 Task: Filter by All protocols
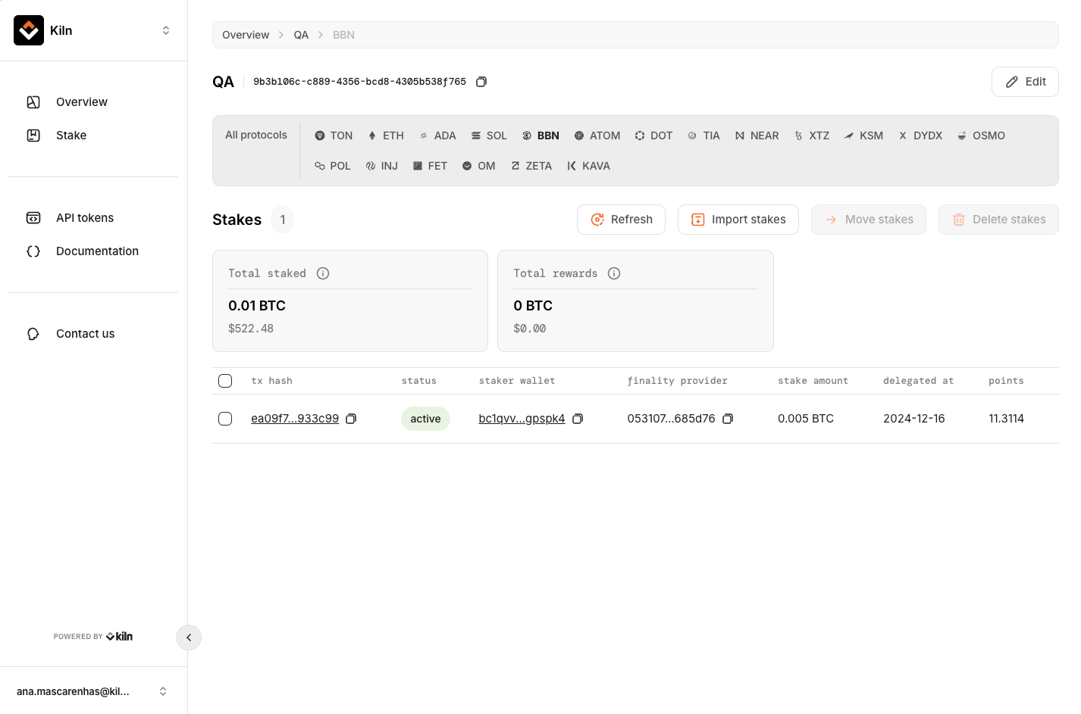point(256,135)
